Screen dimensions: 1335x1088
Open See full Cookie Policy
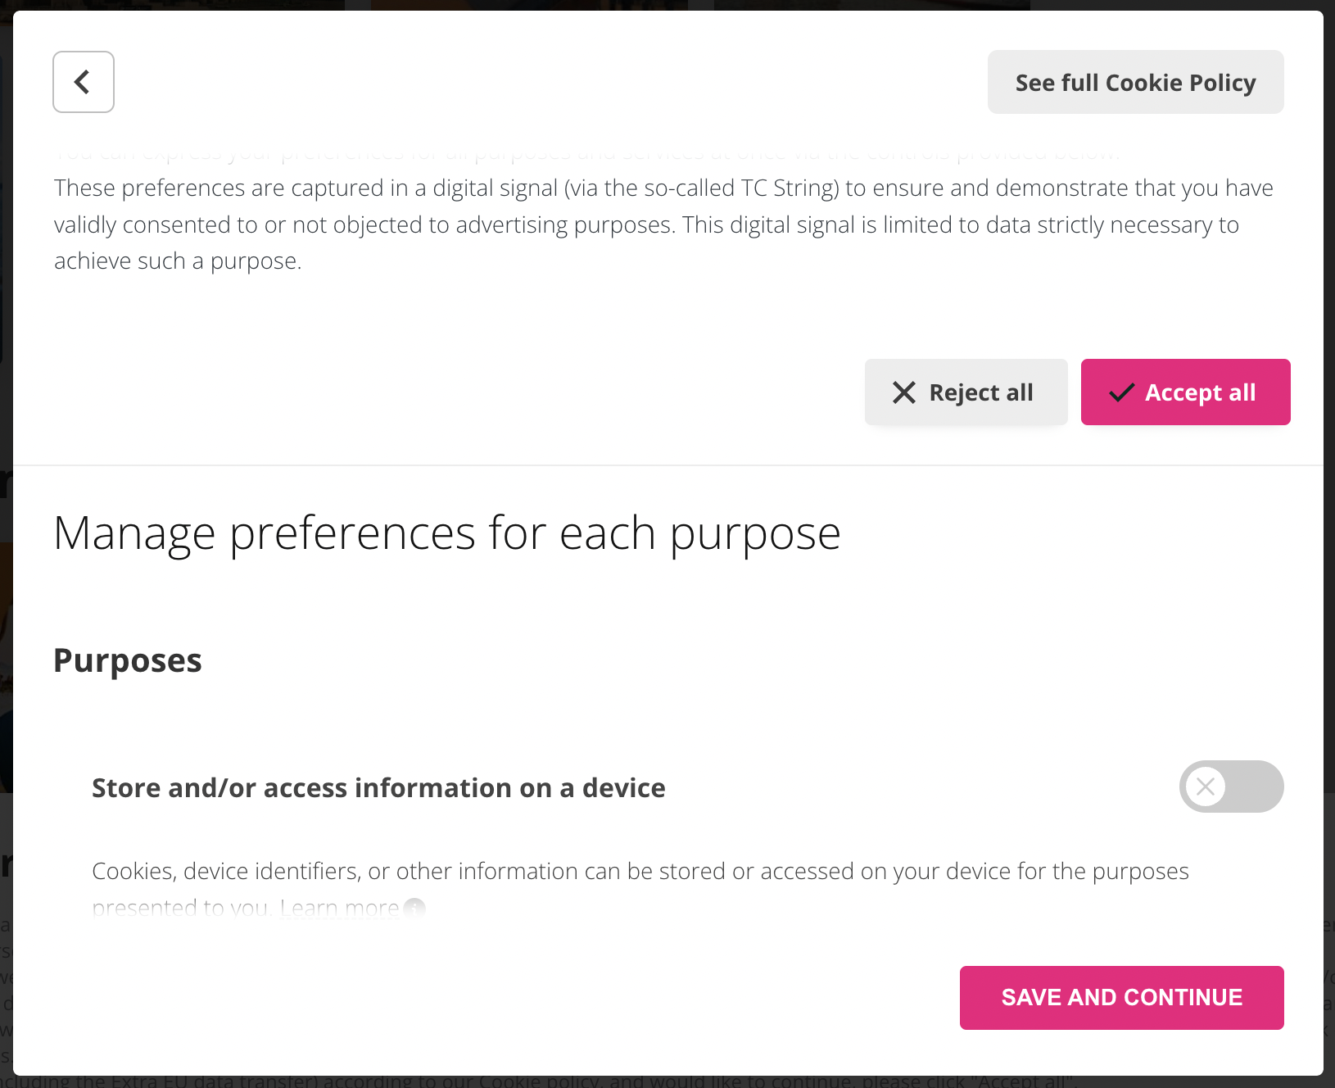coord(1135,82)
